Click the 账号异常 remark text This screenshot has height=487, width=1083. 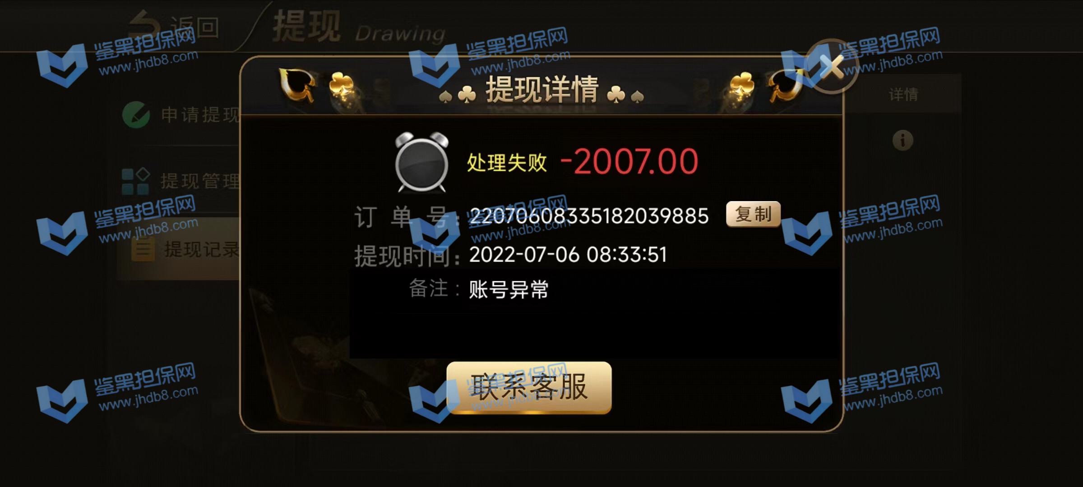point(509,289)
